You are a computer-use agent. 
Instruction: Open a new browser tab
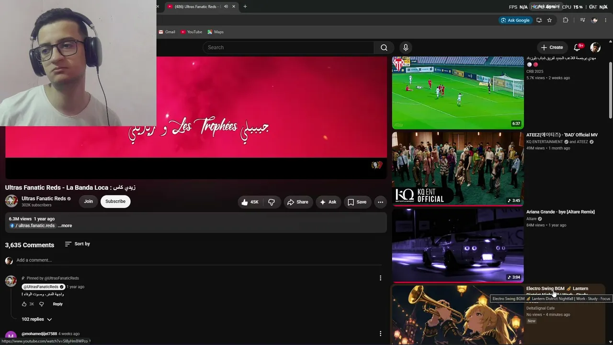click(245, 6)
